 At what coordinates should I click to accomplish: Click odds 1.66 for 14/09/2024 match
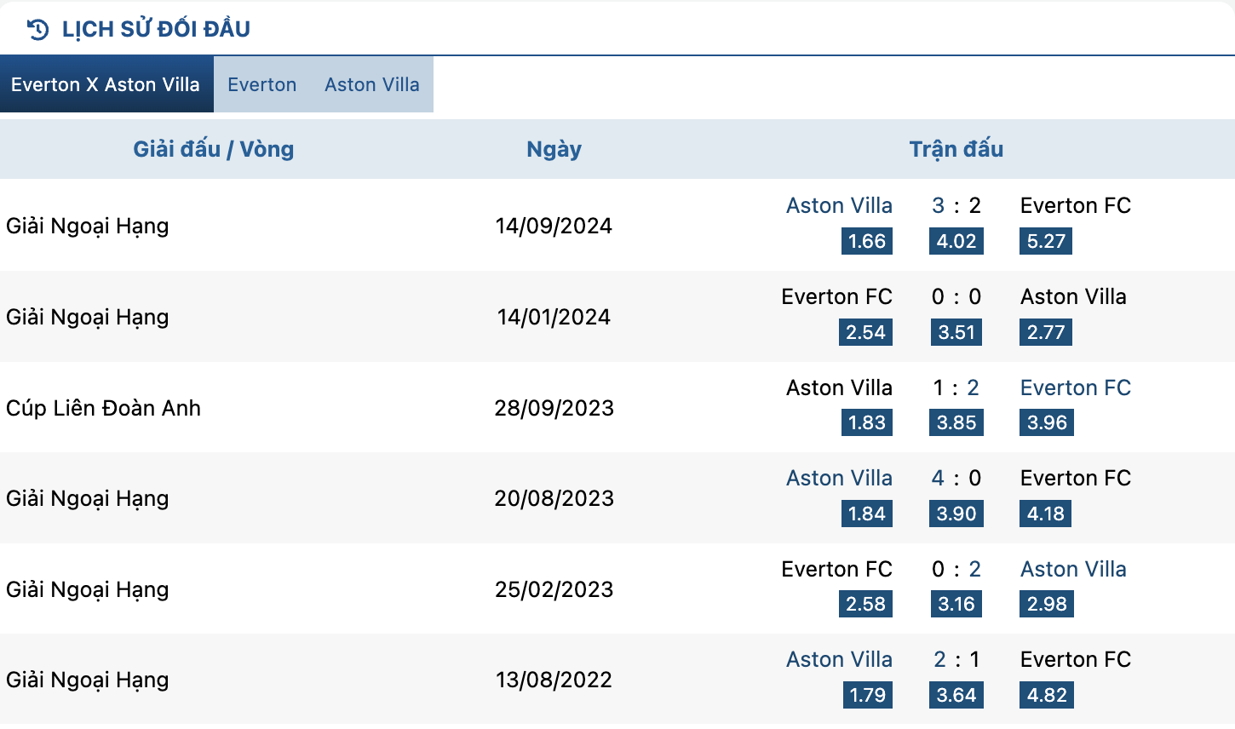[867, 241]
